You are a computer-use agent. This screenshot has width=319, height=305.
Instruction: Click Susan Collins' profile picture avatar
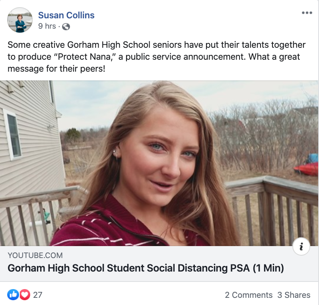pos(19,20)
